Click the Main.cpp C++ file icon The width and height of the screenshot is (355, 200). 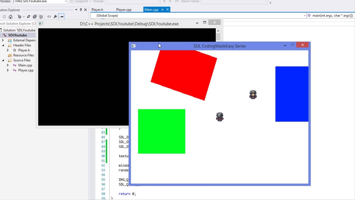(15, 65)
